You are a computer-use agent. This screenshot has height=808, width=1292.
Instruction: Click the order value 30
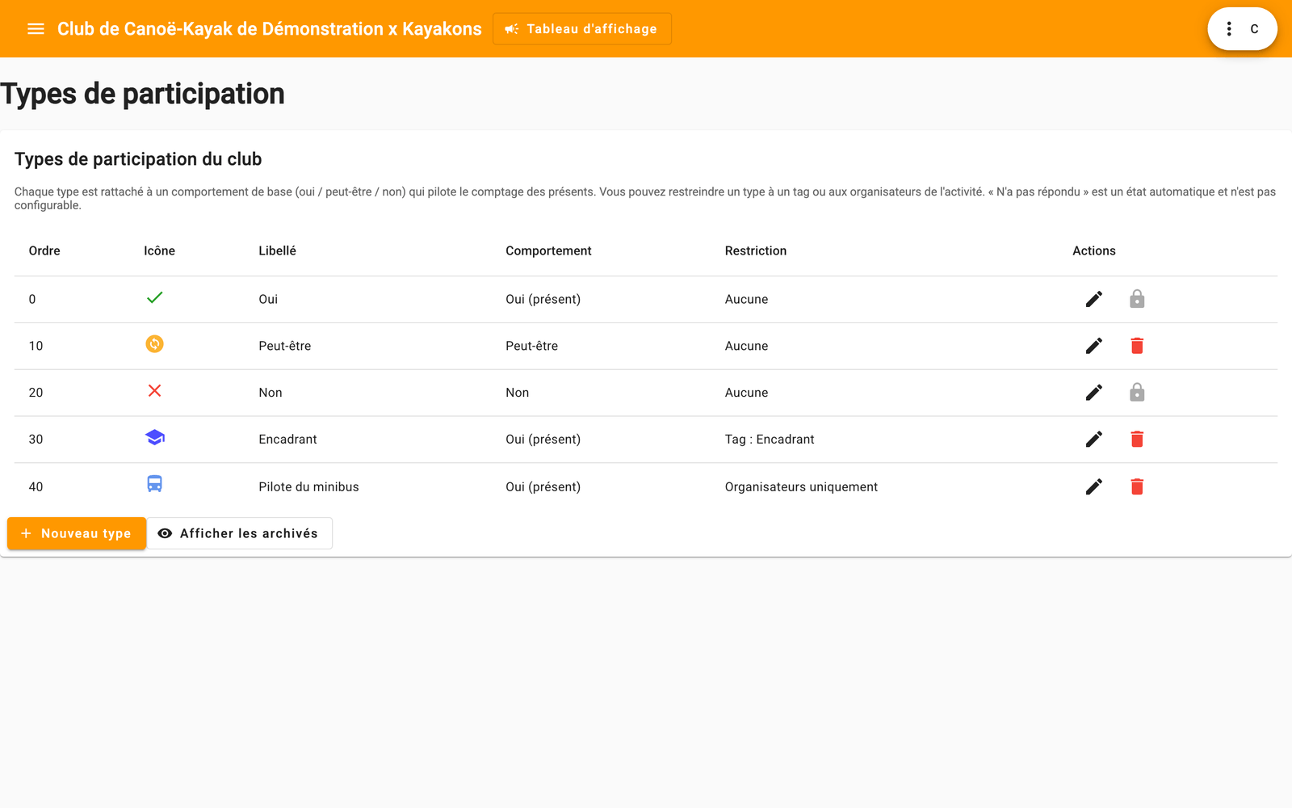(36, 440)
